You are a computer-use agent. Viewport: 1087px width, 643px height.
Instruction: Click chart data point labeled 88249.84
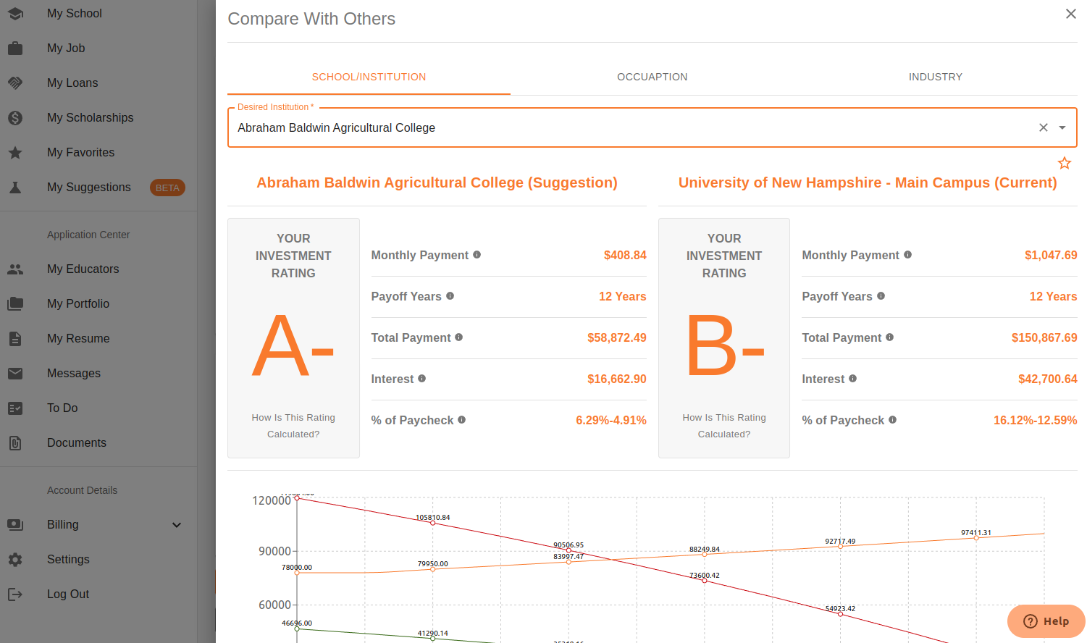pyautogui.click(x=705, y=555)
